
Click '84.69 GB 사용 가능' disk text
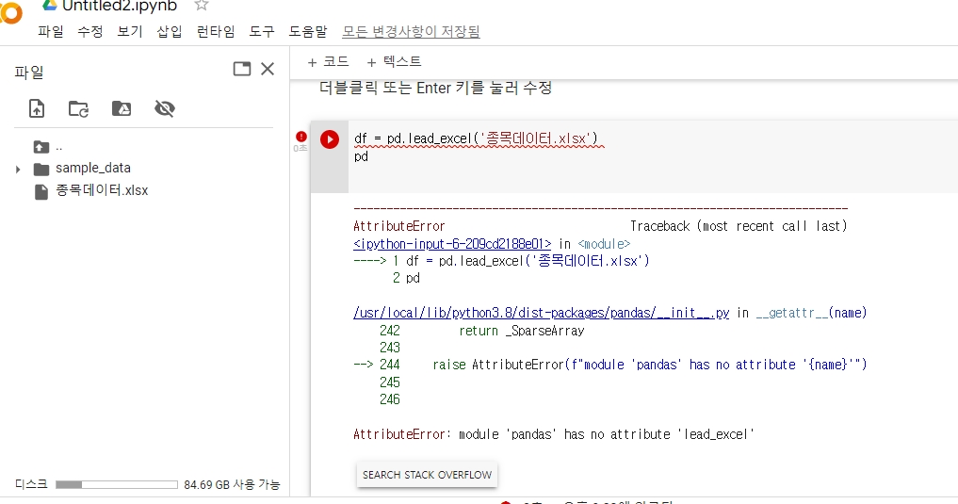[x=232, y=484]
